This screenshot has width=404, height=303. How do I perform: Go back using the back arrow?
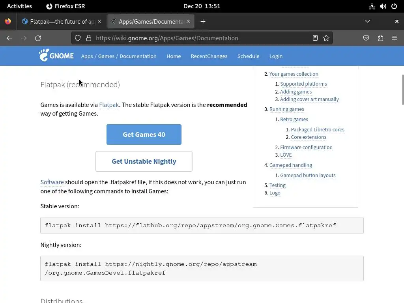pyautogui.click(x=9, y=38)
